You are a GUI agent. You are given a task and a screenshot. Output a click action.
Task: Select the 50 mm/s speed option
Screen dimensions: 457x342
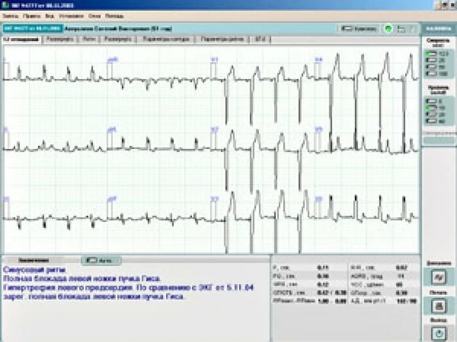pos(436,67)
